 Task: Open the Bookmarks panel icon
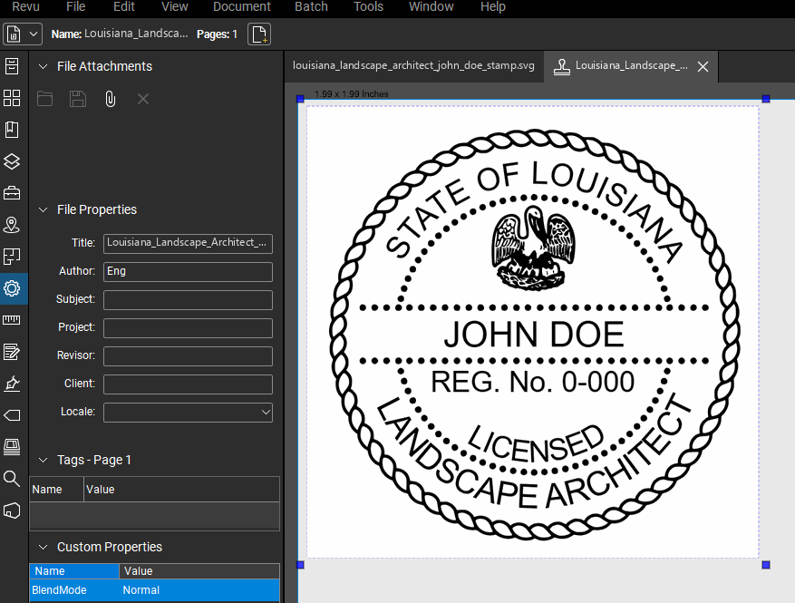click(12, 130)
